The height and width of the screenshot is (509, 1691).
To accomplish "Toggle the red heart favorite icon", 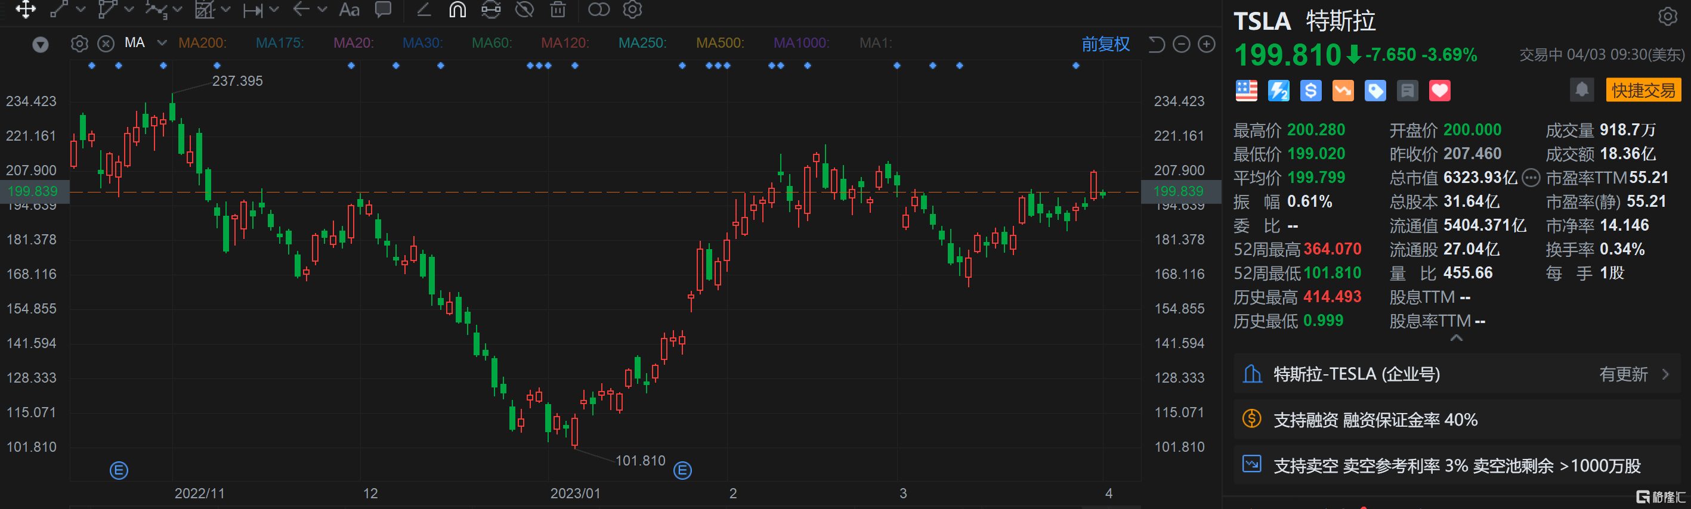I will pyautogui.click(x=1439, y=91).
